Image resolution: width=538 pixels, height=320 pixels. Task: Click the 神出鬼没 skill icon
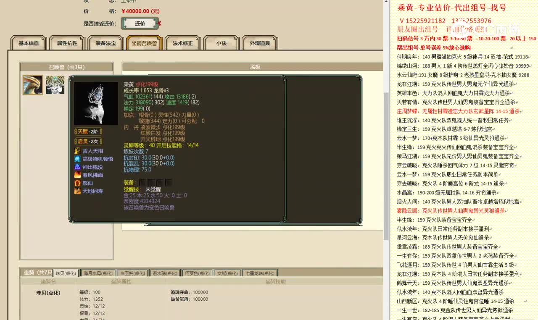77,167
